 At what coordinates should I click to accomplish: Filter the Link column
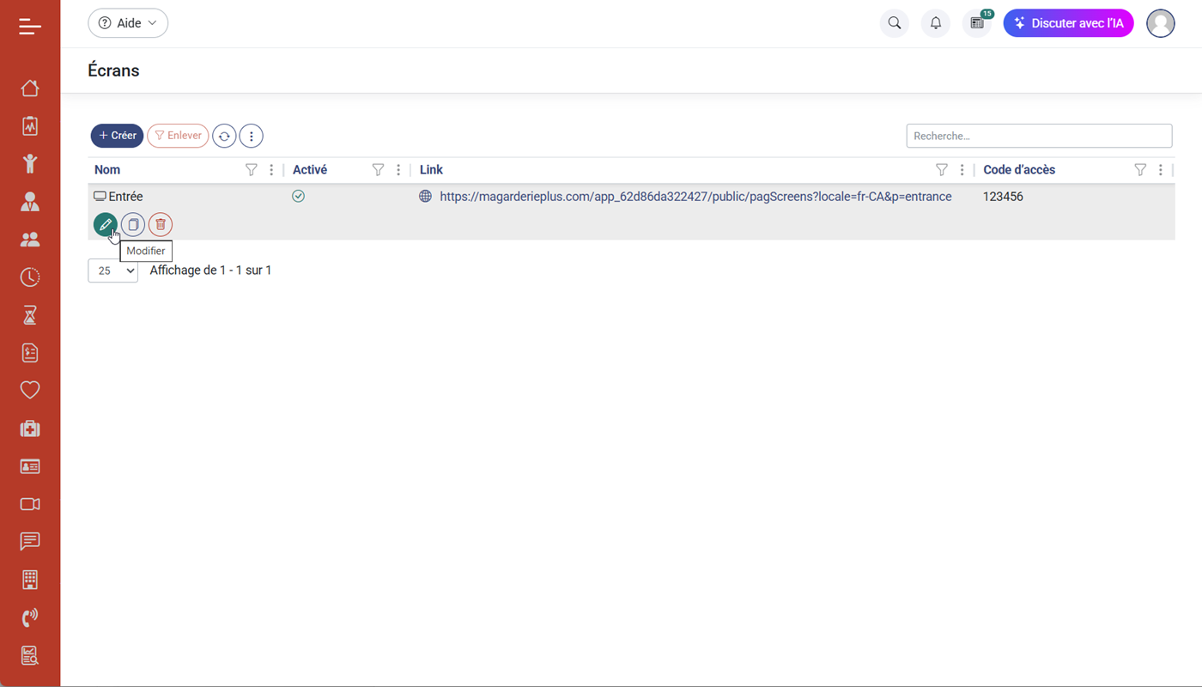click(x=942, y=170)
